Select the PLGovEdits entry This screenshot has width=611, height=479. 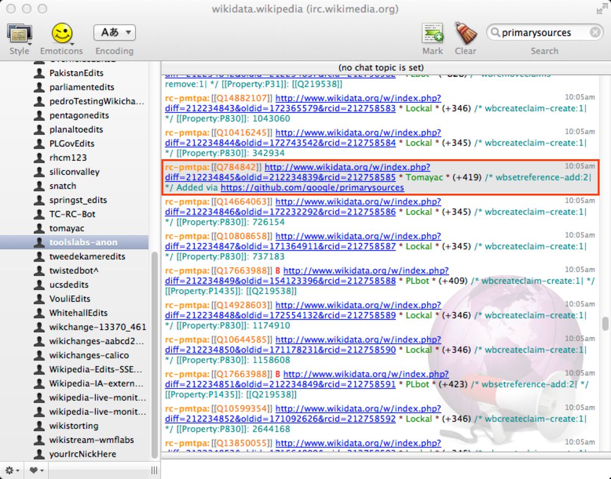click(x=72, y=143)
